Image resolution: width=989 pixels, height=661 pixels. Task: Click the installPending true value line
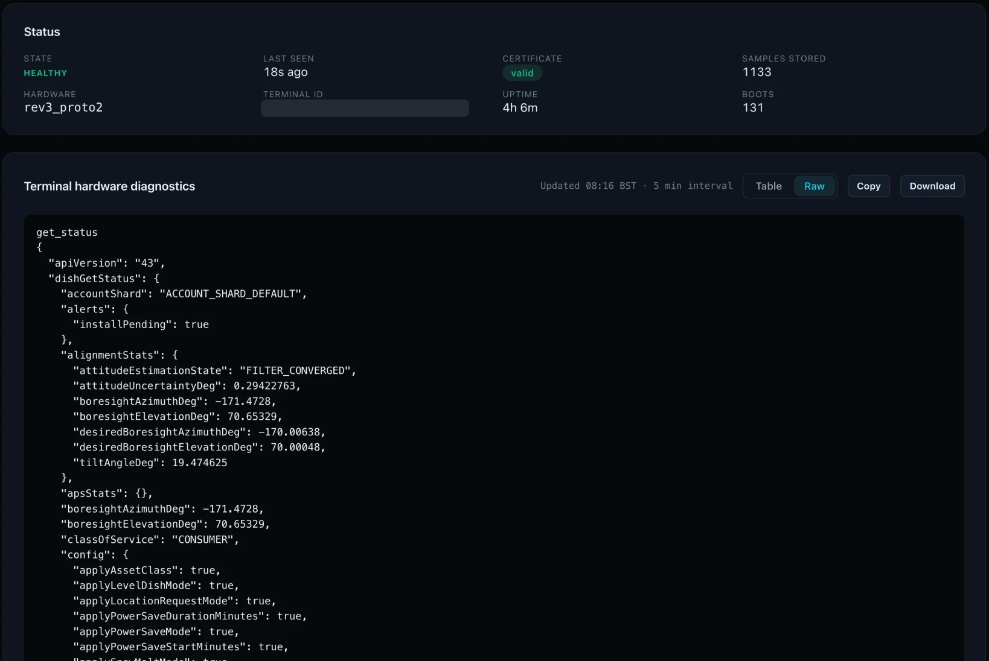coord(141,324)
